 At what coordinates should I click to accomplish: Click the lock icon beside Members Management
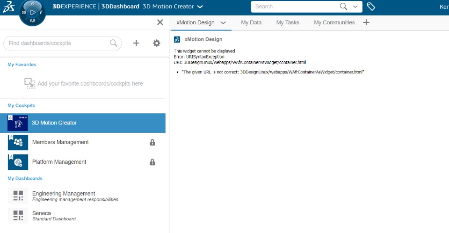(x=152, y=142)
